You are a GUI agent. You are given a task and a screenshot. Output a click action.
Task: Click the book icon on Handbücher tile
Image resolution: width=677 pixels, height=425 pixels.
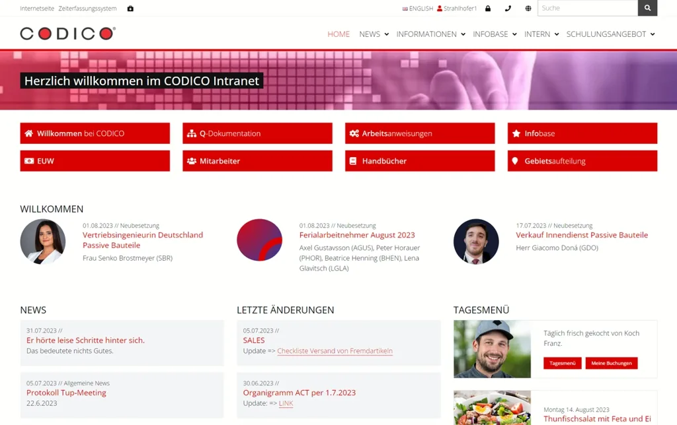[353, 161]
